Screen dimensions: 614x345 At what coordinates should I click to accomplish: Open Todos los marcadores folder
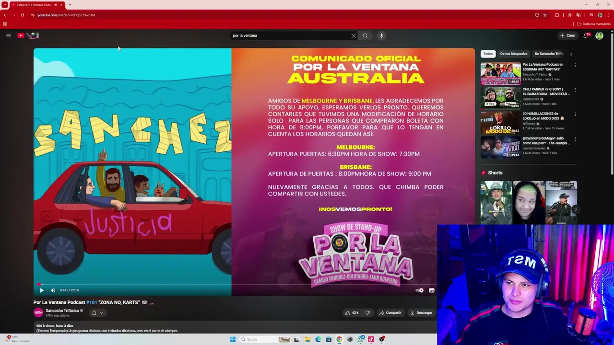594,24
